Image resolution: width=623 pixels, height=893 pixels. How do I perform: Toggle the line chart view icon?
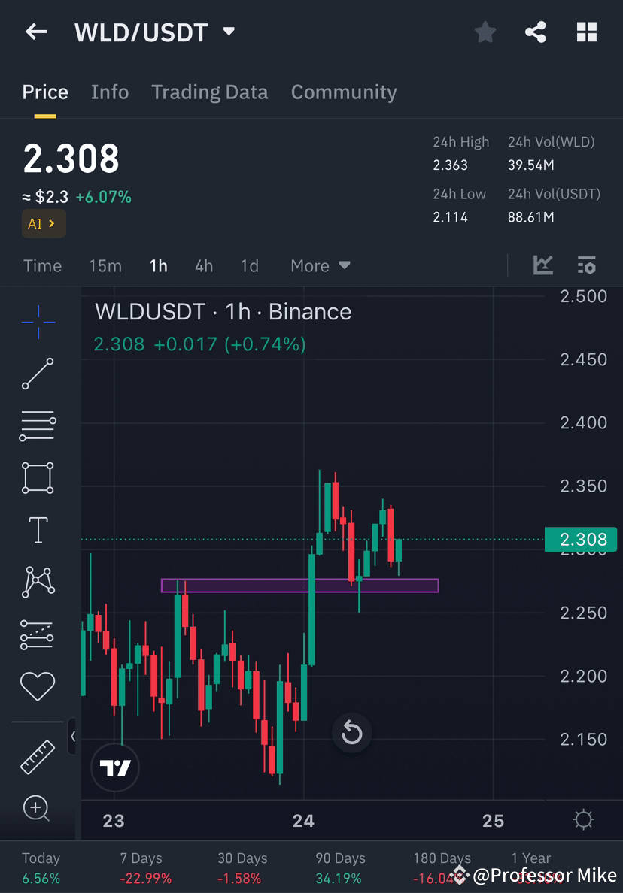point(543,265)
